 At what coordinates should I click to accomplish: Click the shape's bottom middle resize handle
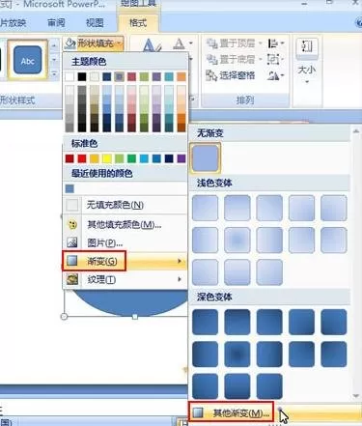135,317
